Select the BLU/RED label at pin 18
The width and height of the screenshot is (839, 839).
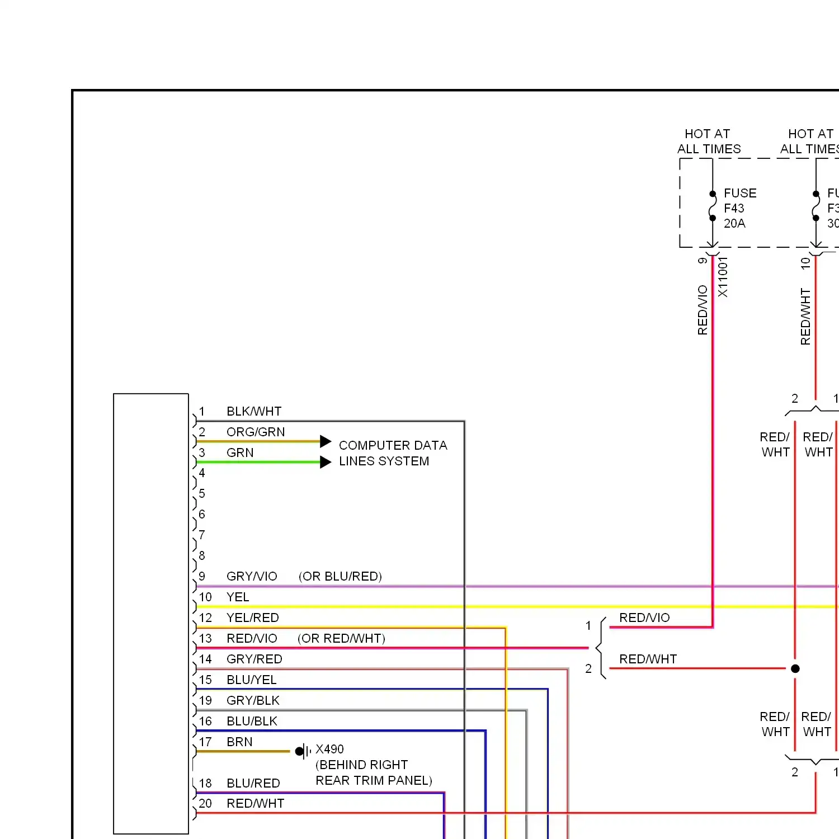pyautogui.click(x=253, y=783)
